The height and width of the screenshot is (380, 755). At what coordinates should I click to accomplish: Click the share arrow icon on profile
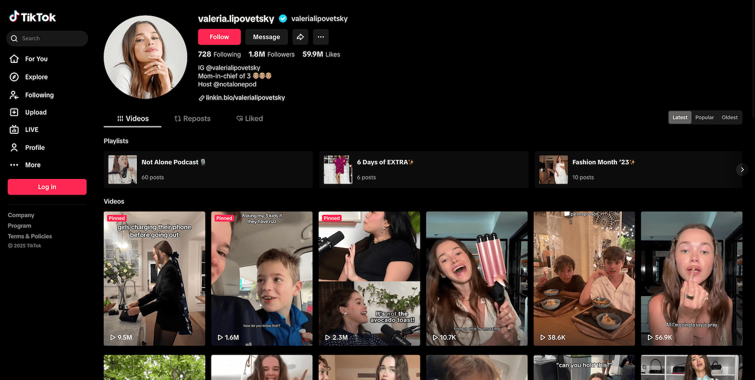click(x=300, y=37)
